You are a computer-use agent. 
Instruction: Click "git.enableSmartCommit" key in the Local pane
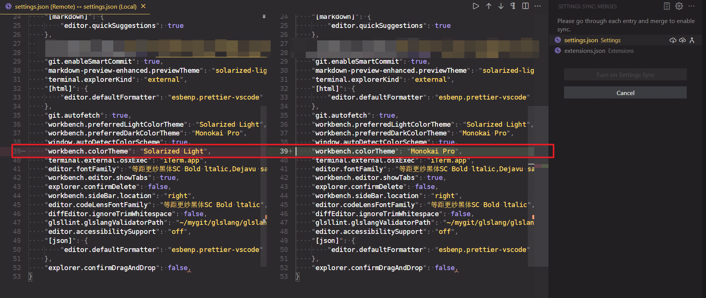tap(357, 61)
